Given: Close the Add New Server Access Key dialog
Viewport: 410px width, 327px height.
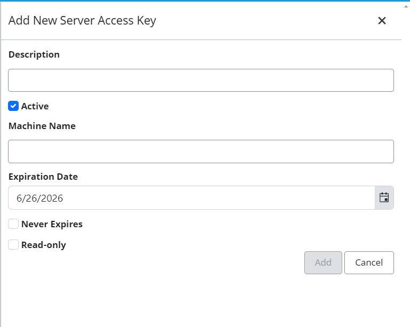Looking at the screenshot, I should pos(382,21).
